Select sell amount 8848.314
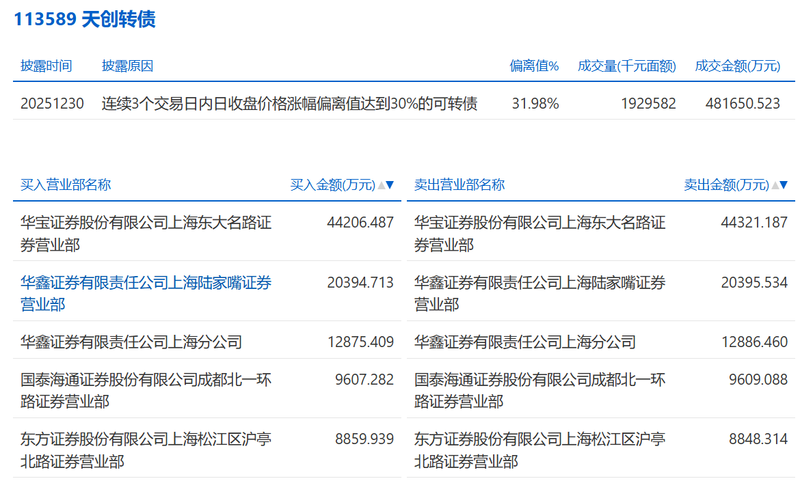The image size is (800, 481). pos(758,439)
